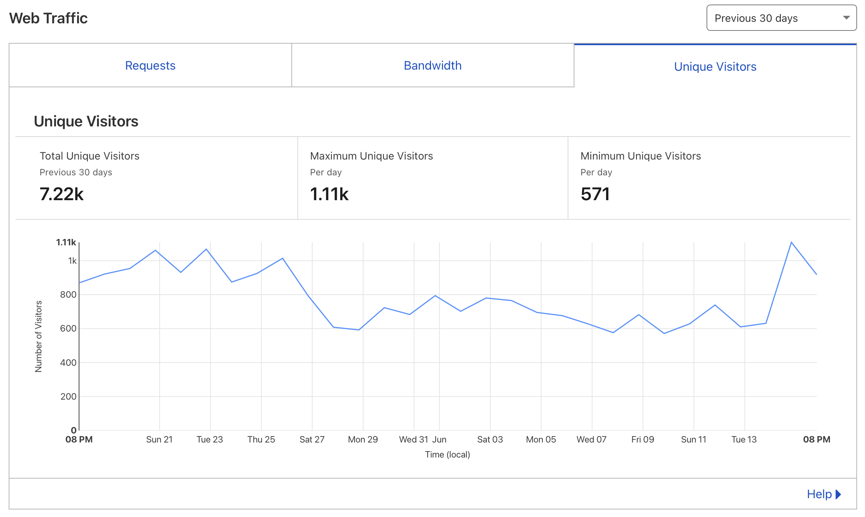The width and height of the screenshot is (865, 517).
Task: Click the Fri 09 axis label
Action: [642, 439]
